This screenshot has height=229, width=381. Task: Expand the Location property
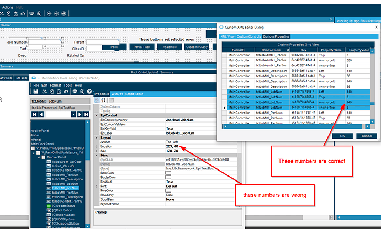(97, 146)
